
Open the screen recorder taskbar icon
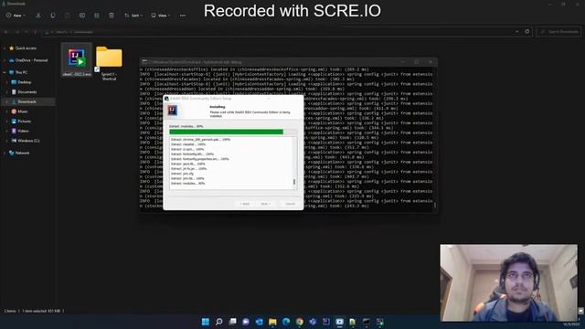click(339, 322)
